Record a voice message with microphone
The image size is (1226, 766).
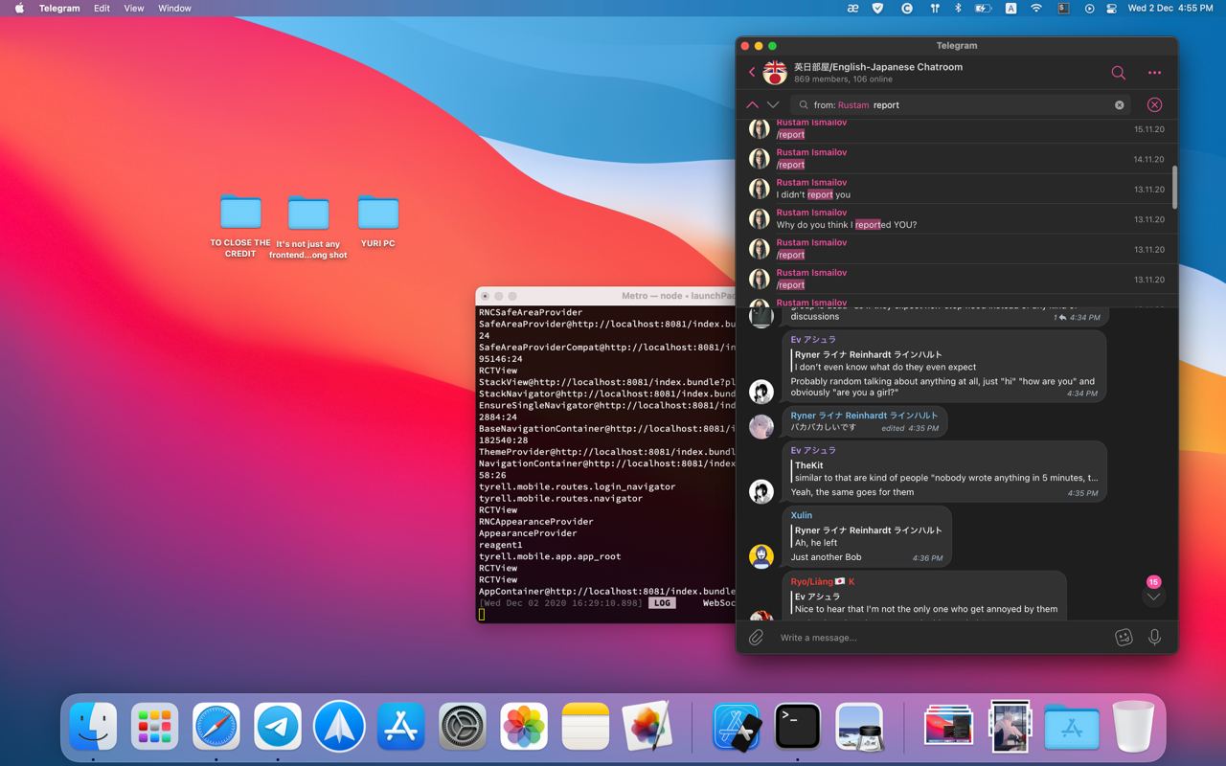point(1154,637)
